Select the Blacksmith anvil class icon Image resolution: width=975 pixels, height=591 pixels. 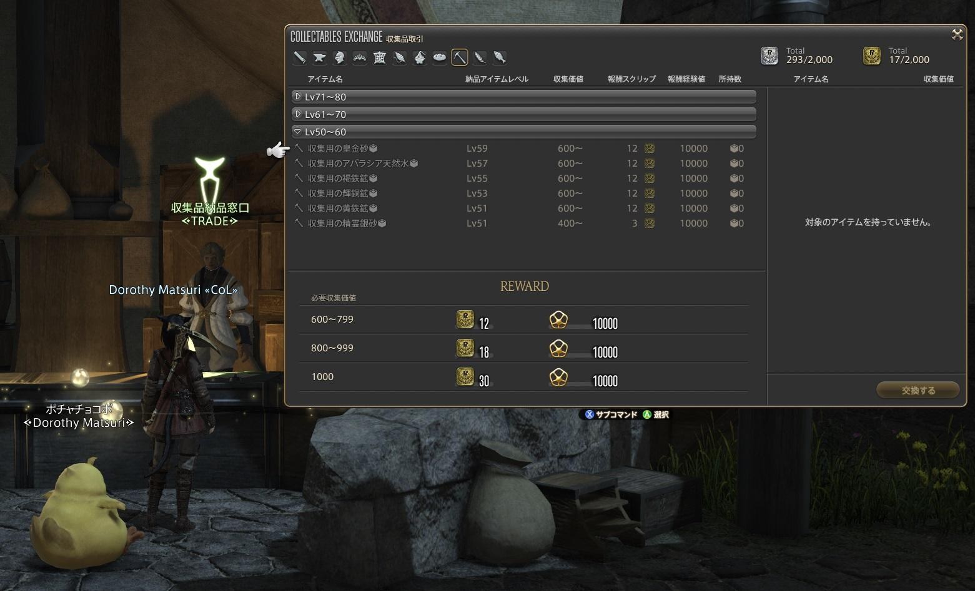[x=320, y=57]
